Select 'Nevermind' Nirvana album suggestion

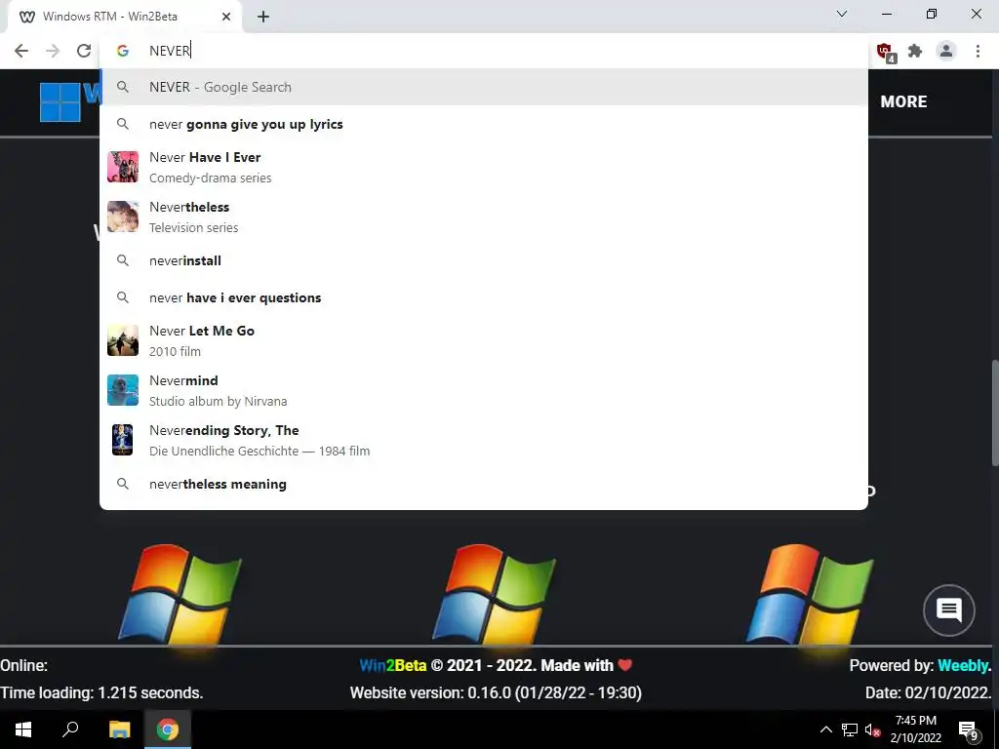(x=484, y=390)
